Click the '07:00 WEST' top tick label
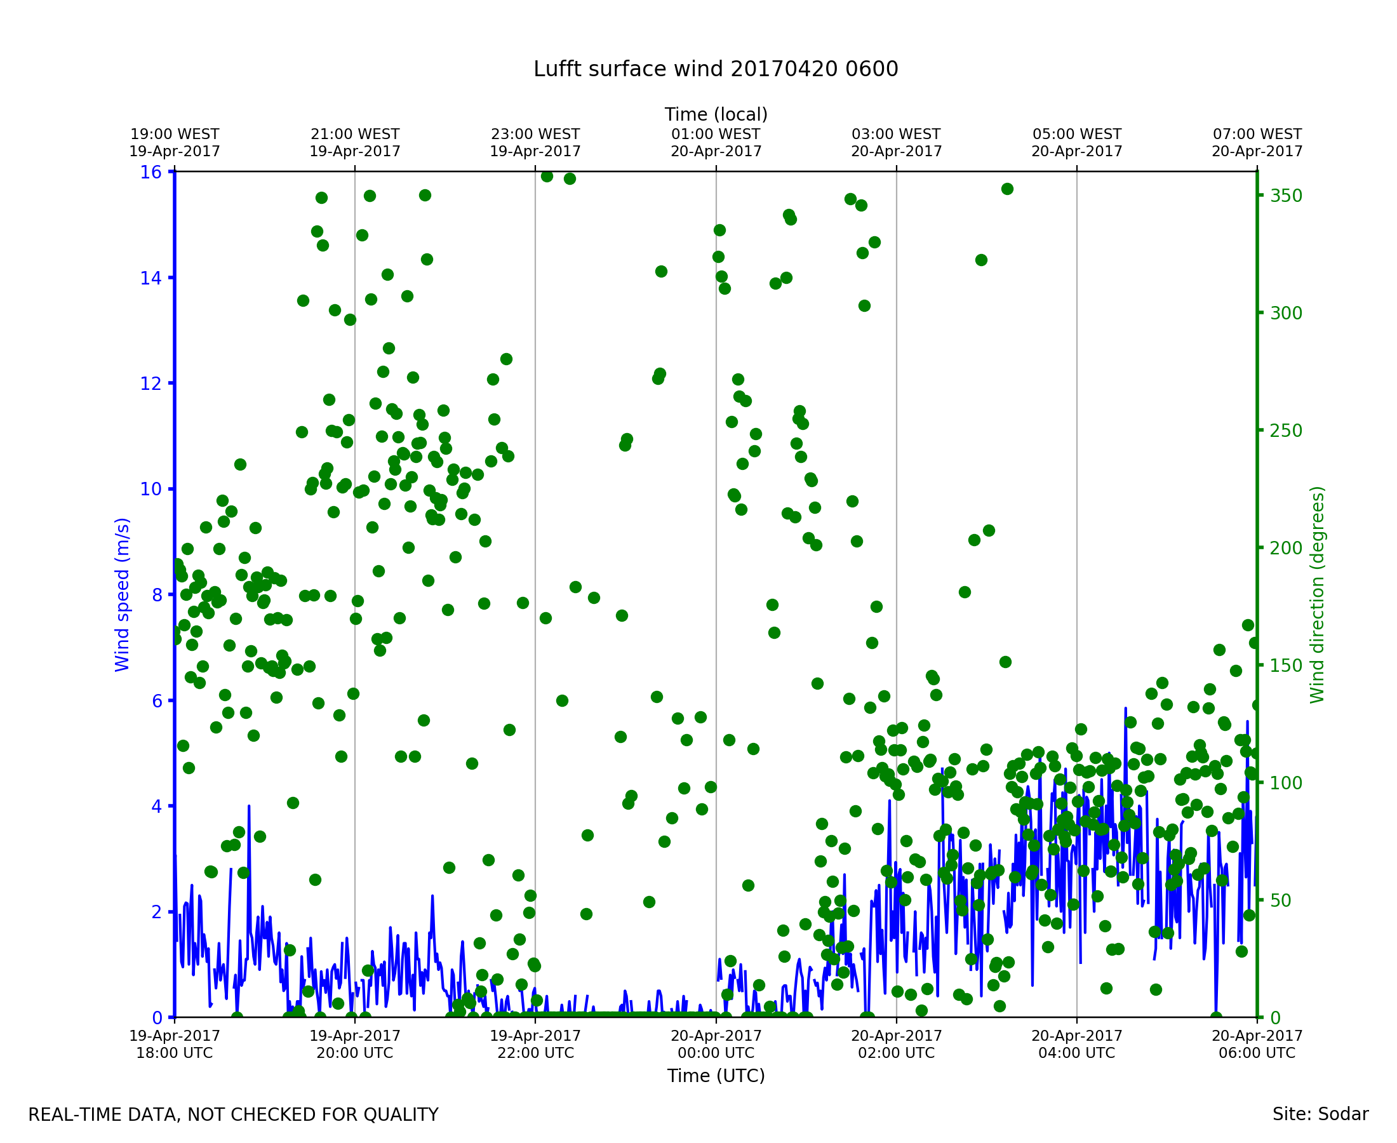 point(1257,135)
